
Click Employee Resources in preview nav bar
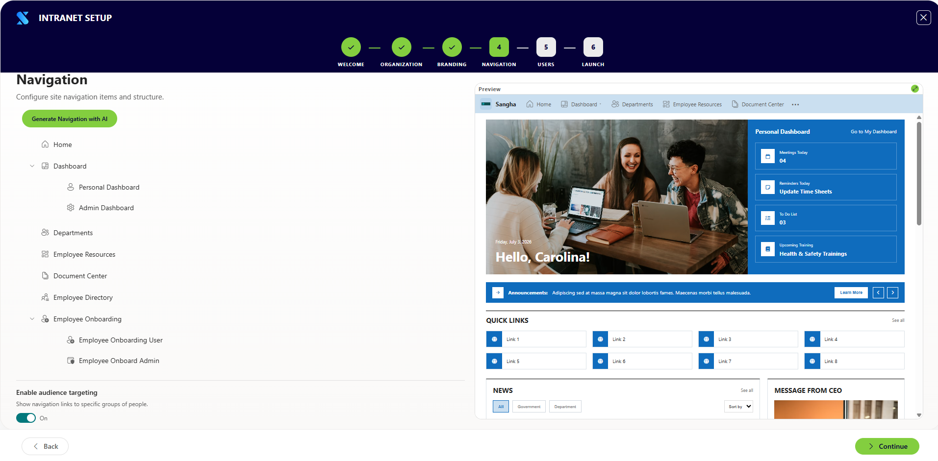tap(692, 104)
